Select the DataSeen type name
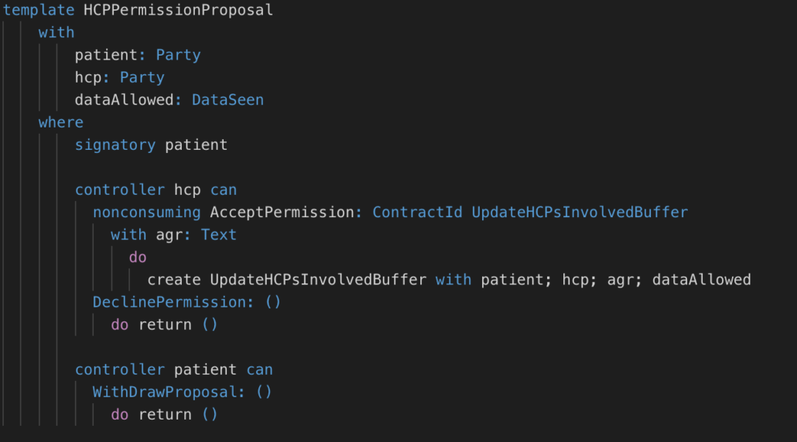Viewport: 797px width, 442px height. [x=227, y=100]
